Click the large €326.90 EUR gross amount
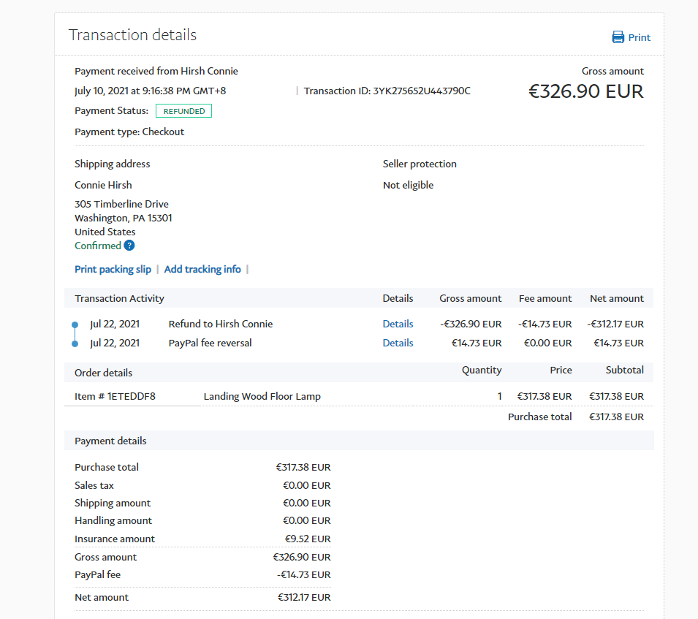 point(585,91)
